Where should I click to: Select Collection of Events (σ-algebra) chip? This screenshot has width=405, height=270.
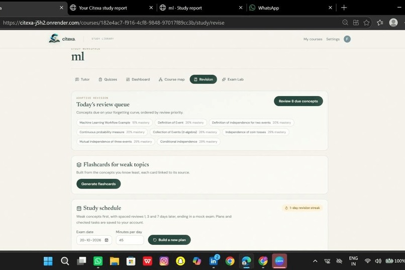[185, 132]
